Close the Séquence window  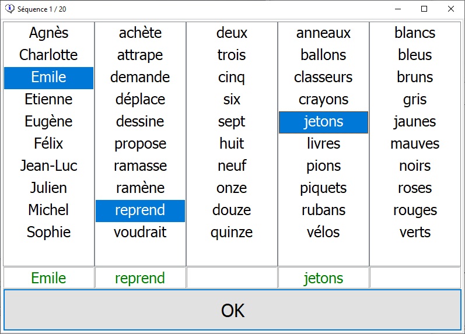pyautogui.click(x=450, y=9)
